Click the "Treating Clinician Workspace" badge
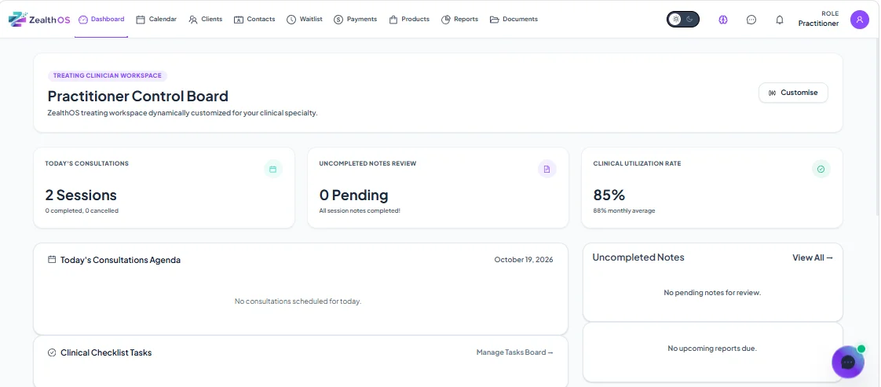Viewport: 881px width, 387px height. pyautogui.click(x=108, y=76)
